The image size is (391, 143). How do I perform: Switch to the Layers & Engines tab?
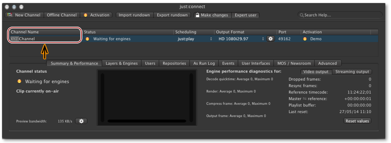coord(121,63)
